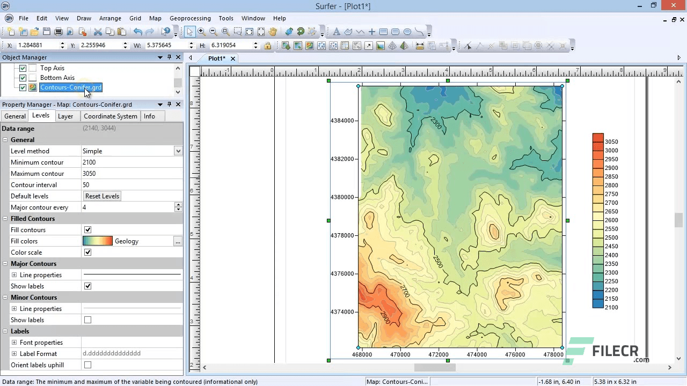Expand Line properties under Major Contours

pos(14,274)
